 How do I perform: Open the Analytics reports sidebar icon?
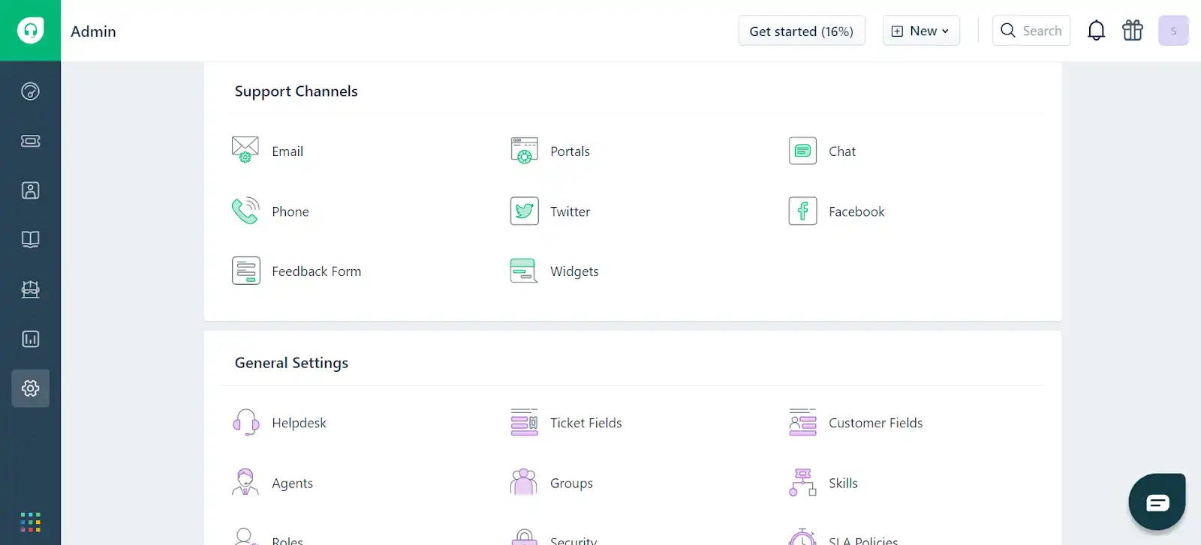(30, 339)
